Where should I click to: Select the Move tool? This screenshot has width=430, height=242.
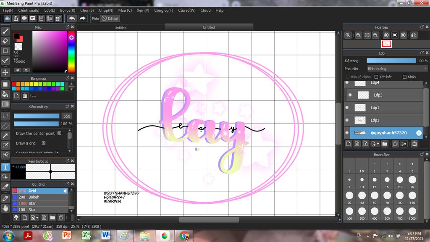coord(5,72)
